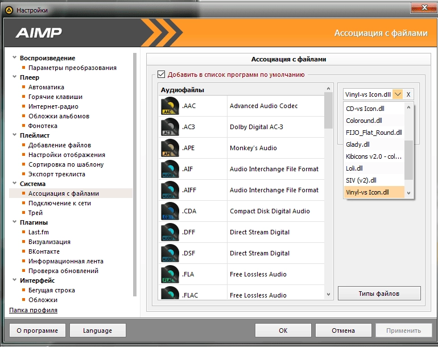Open Добавление файлов settings

[x=60, y=145]
